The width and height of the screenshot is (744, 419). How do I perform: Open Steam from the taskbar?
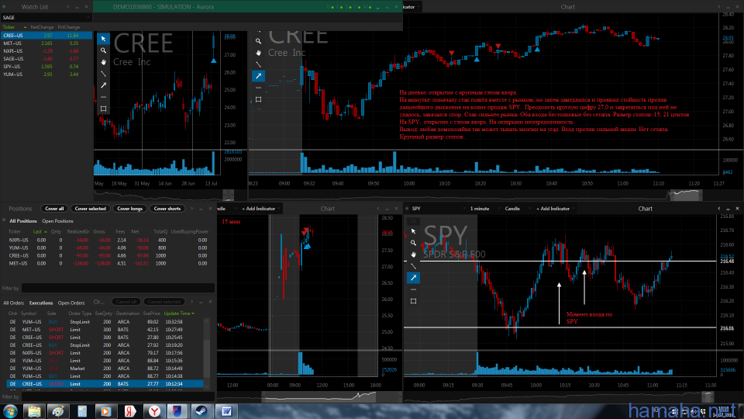(201, 411)
